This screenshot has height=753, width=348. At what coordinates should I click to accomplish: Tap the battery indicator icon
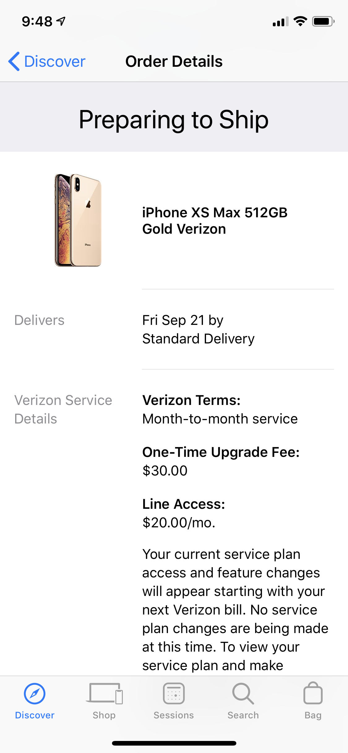(x=323, y=21)
